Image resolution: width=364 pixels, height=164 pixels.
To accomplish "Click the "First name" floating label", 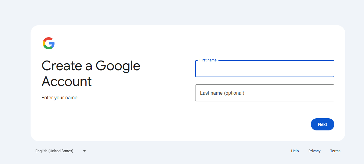I will 208,60.
